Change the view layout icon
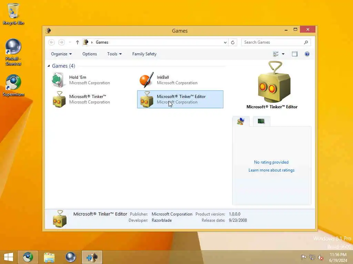The width and height of the screenshot is (353, 264). coord(276,54)
